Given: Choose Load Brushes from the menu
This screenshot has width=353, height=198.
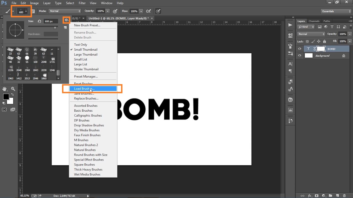Looking at the screenshot, I should (84, 89).
